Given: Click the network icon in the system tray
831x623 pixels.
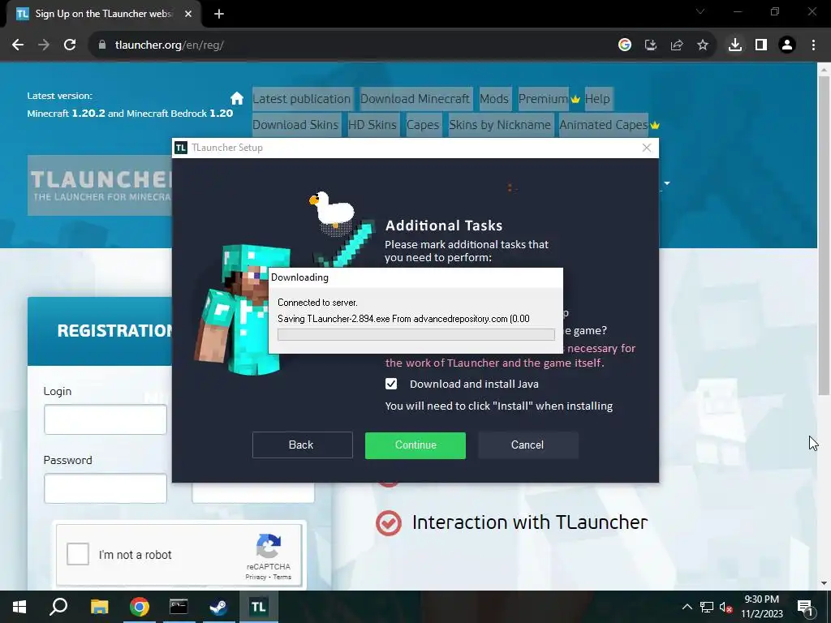Looking at the screenshot, I should pos(707,607).
